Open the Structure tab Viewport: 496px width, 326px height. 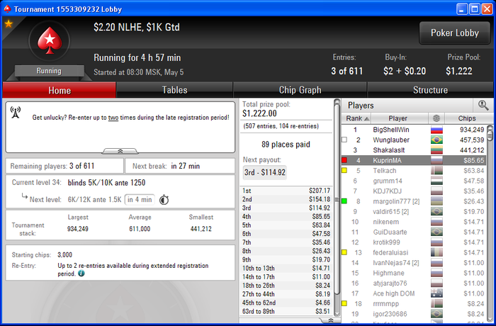(430, 90)
